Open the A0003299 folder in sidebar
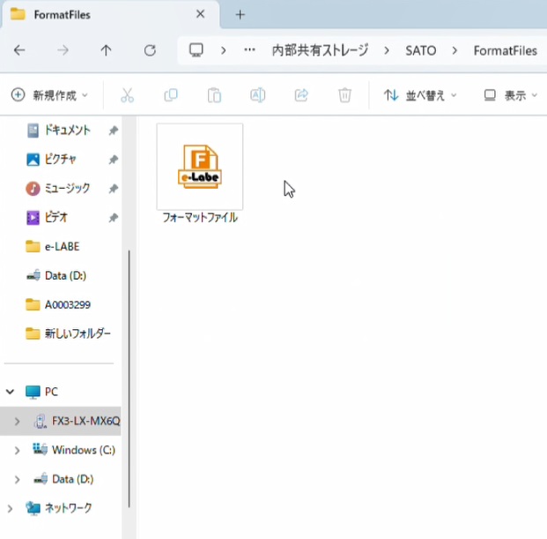The width and height of the screenshot is (547, 539). pos(67,304)
